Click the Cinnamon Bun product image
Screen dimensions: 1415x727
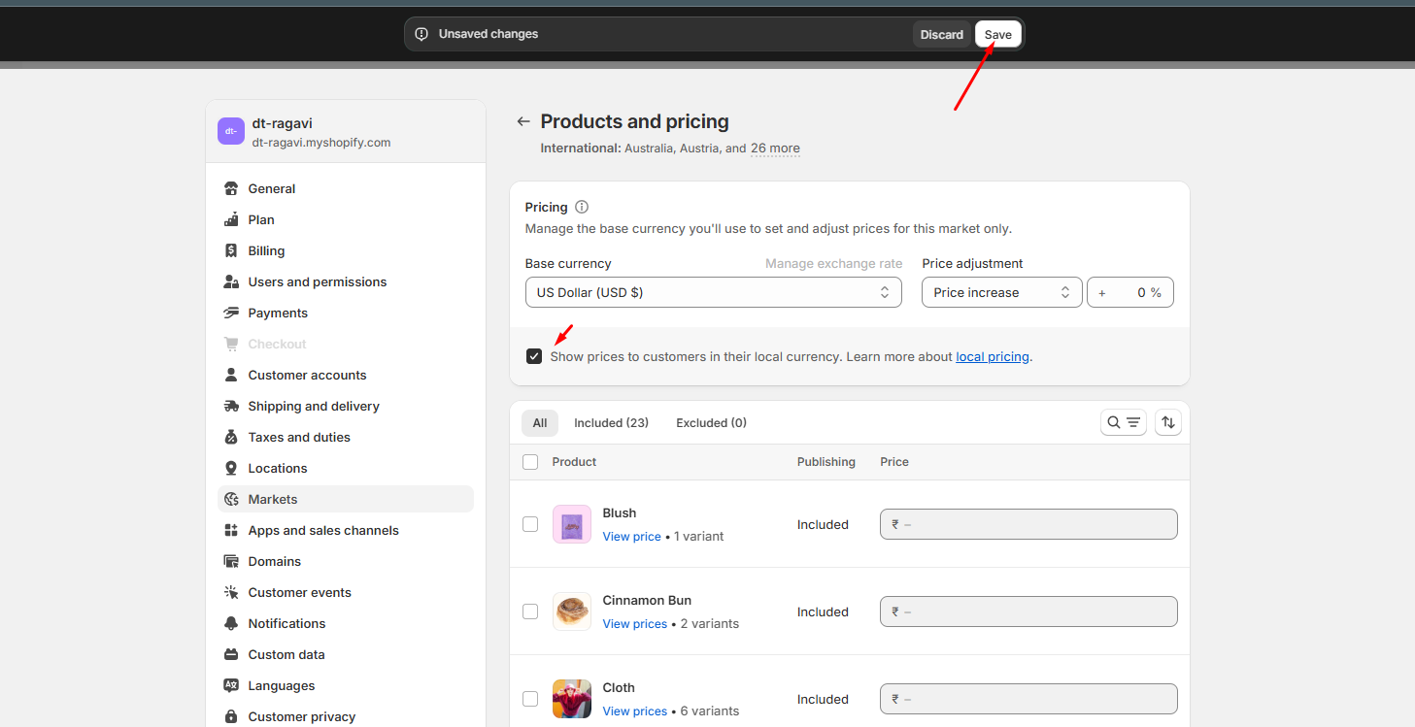pos(572,611)
